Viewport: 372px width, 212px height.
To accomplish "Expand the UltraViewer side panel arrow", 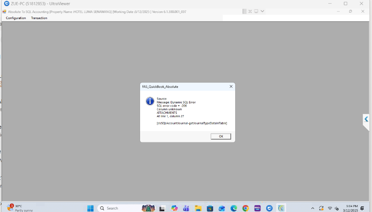I will pos(366,119).
